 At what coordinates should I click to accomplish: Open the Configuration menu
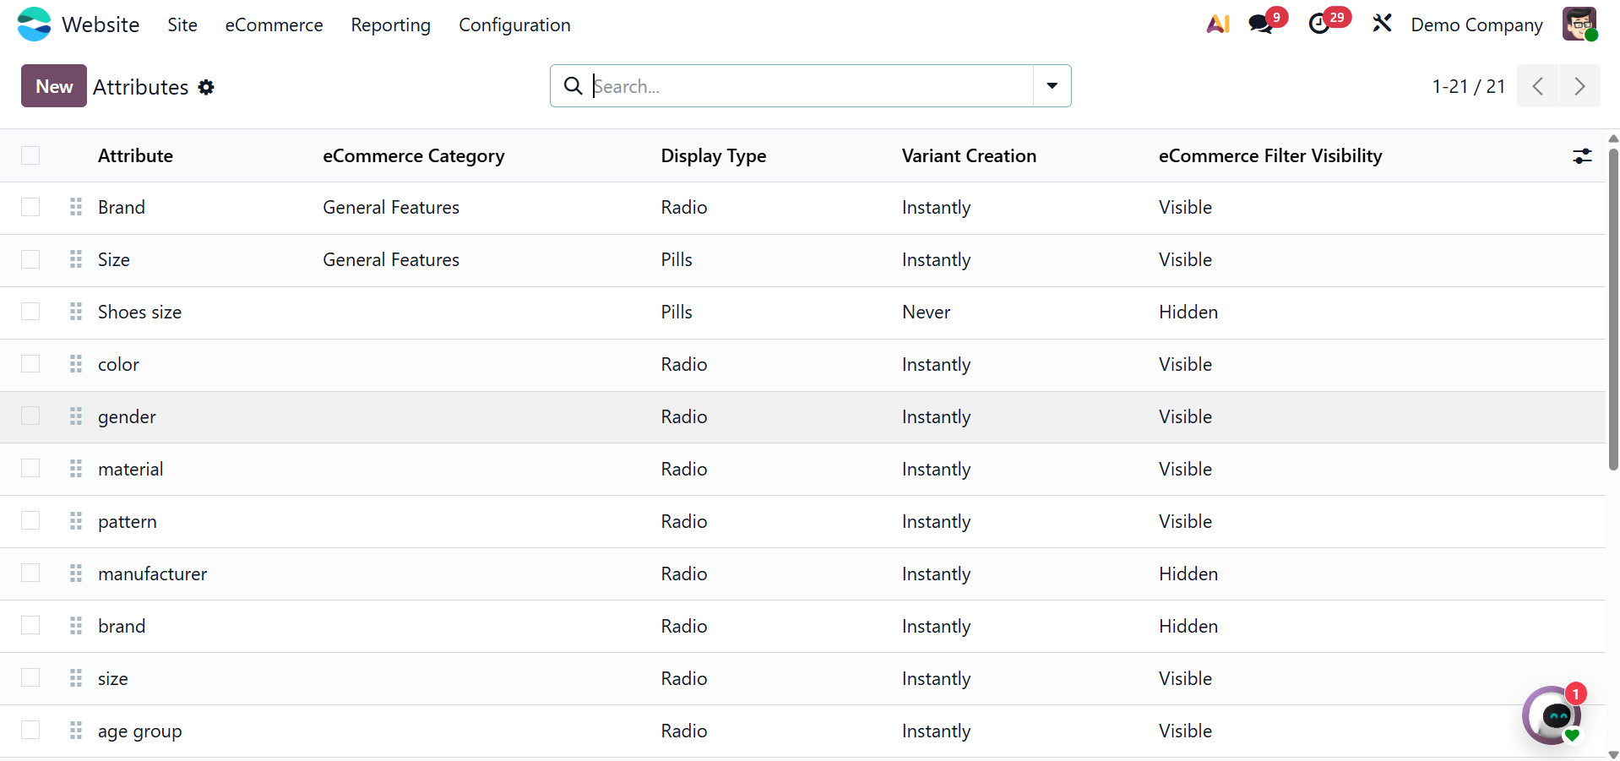coord(514,25)
